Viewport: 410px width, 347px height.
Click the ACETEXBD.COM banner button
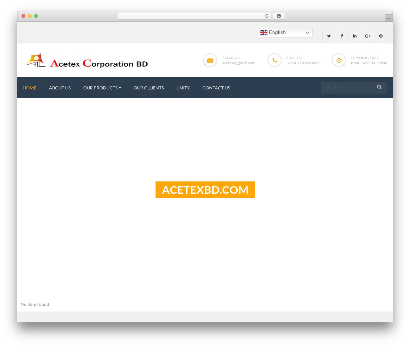pos(205,190)
